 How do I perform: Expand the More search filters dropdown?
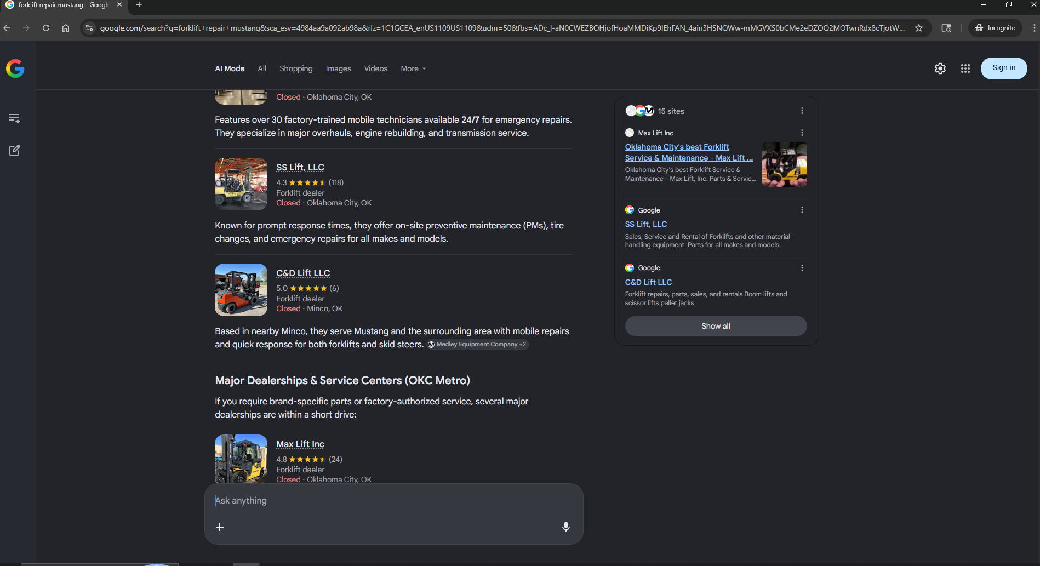(x=413, y=68)
